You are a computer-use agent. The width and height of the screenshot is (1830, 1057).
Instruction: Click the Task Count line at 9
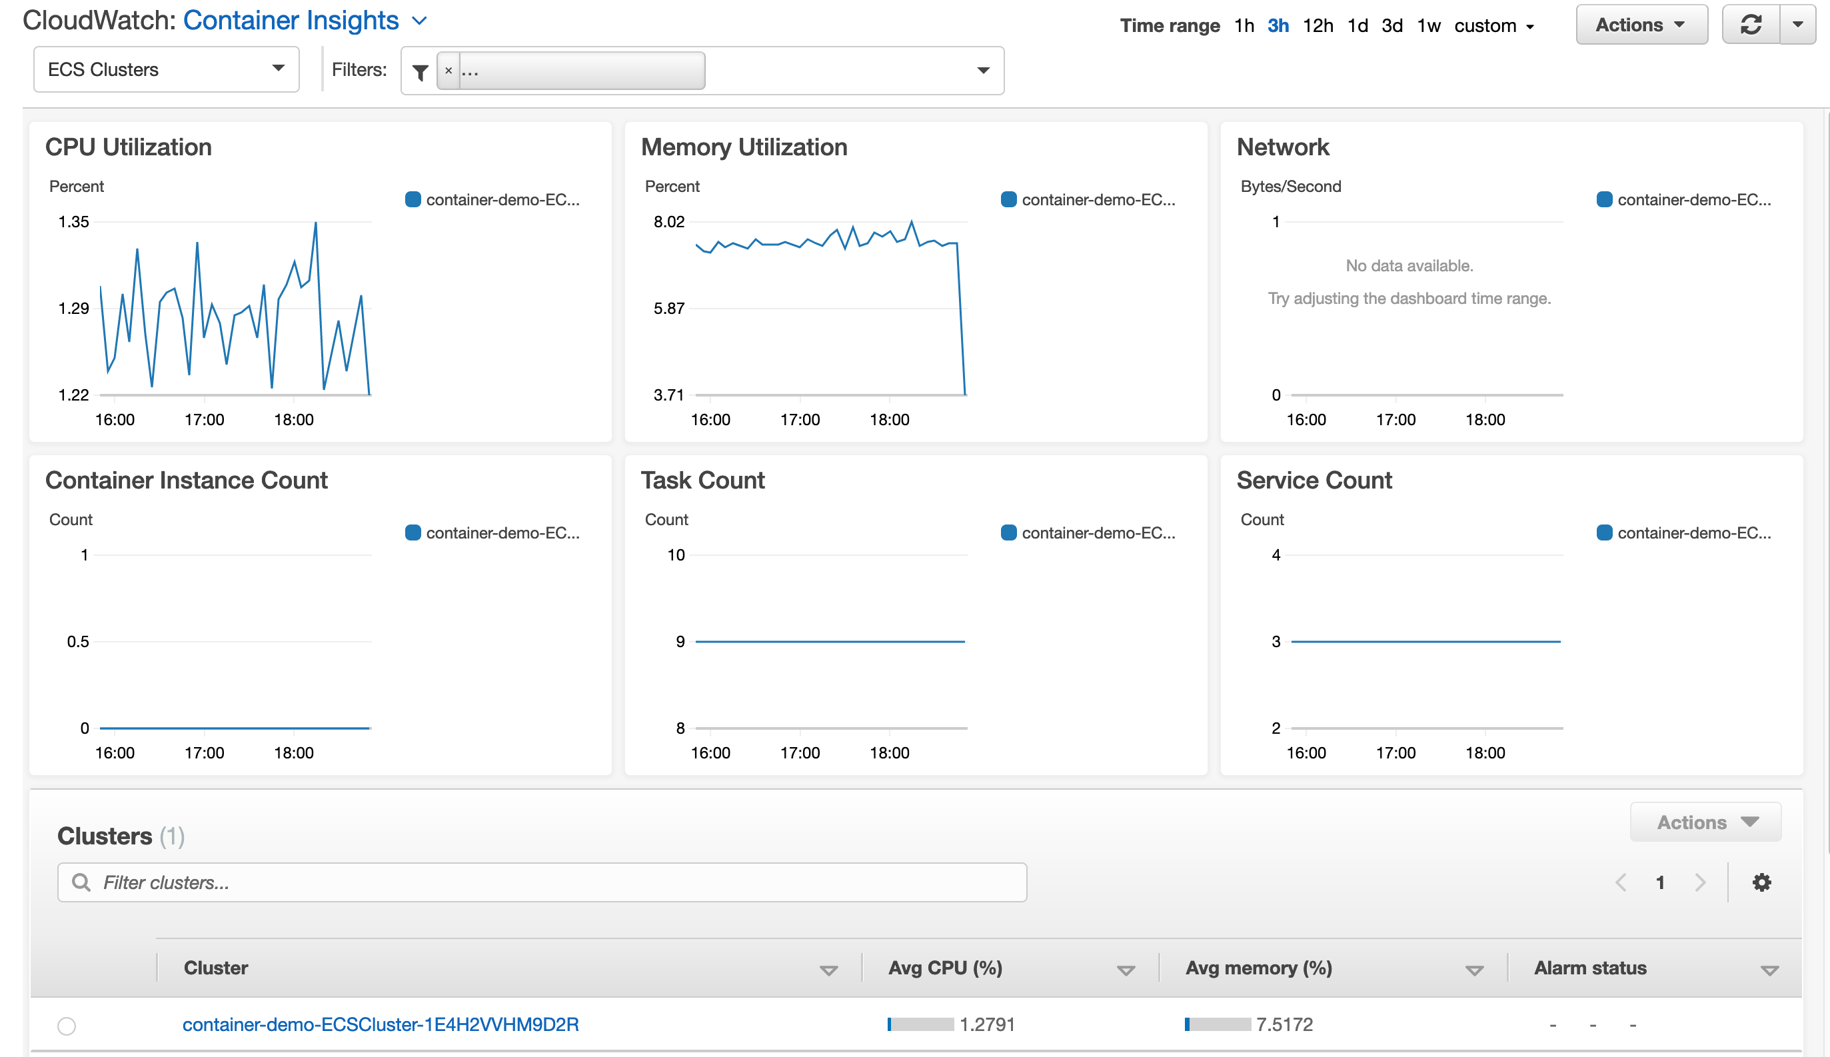[x=830, y=642]
